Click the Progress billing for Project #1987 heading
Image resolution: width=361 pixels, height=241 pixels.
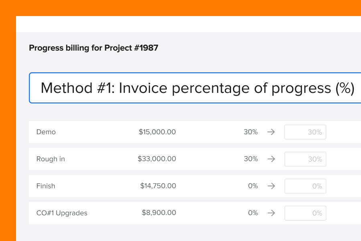coord(93,48)
